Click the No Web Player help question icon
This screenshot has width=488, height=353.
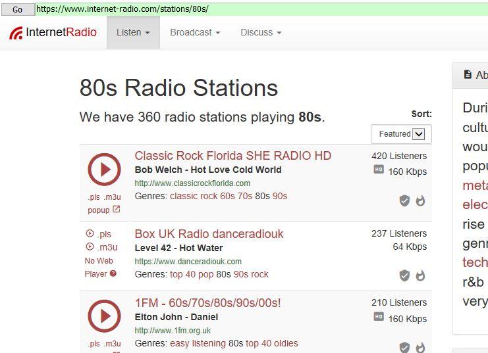click(113, 273)
